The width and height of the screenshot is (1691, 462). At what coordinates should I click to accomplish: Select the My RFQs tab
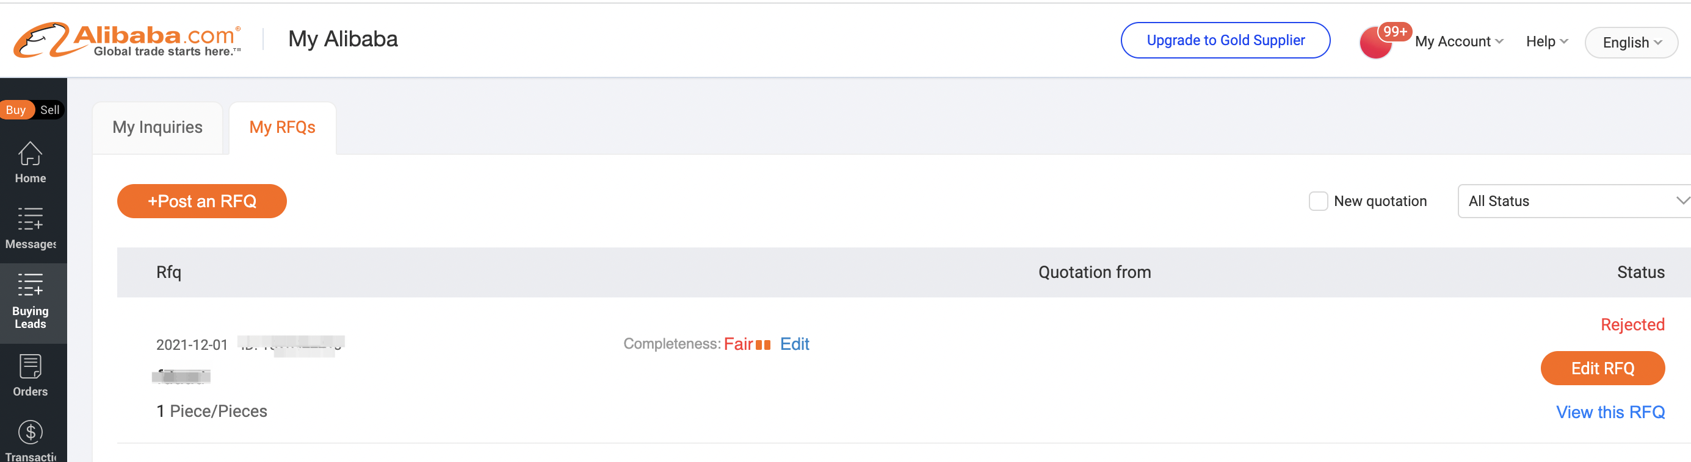[x=282, y=127]
